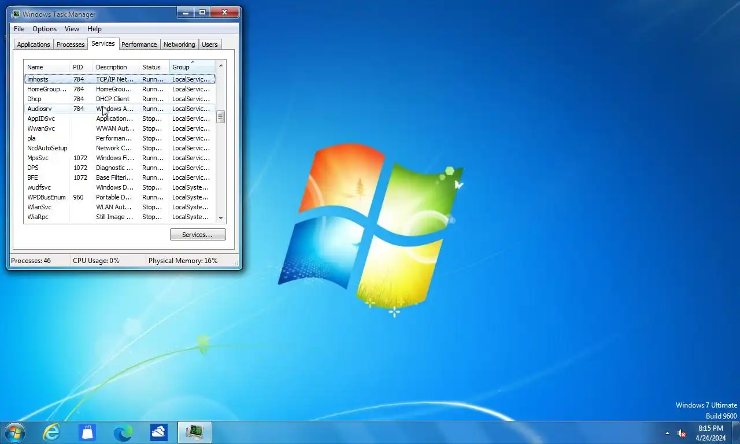Open the Start menu orb
Viewport: 740px width, 444px height.
[x=14, y=432]
